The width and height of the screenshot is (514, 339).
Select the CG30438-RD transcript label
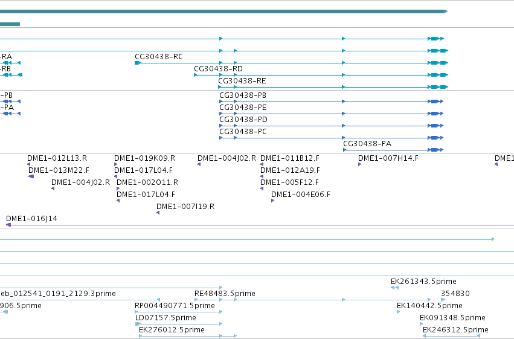[x=218, y=69]
